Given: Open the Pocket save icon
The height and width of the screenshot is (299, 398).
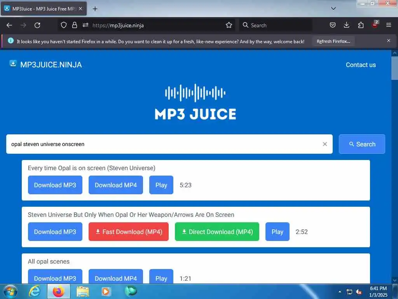Looking at the screenshot, I should pyautogui.click(x=333, y=25).
